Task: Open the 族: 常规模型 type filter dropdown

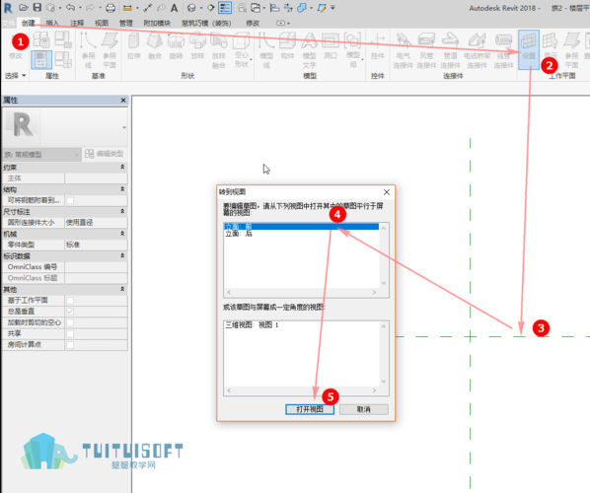Action: click(41, 154)
